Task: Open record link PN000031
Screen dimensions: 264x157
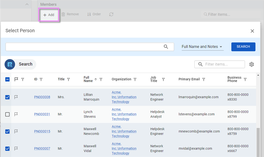Action: pos(42,114)
